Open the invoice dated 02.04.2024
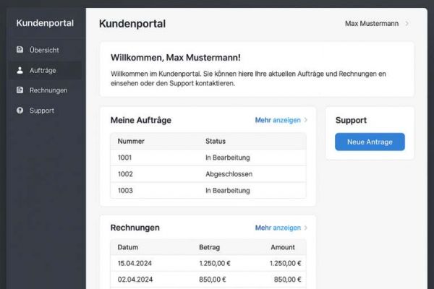434x289 pixels. [x=208, y=280]
